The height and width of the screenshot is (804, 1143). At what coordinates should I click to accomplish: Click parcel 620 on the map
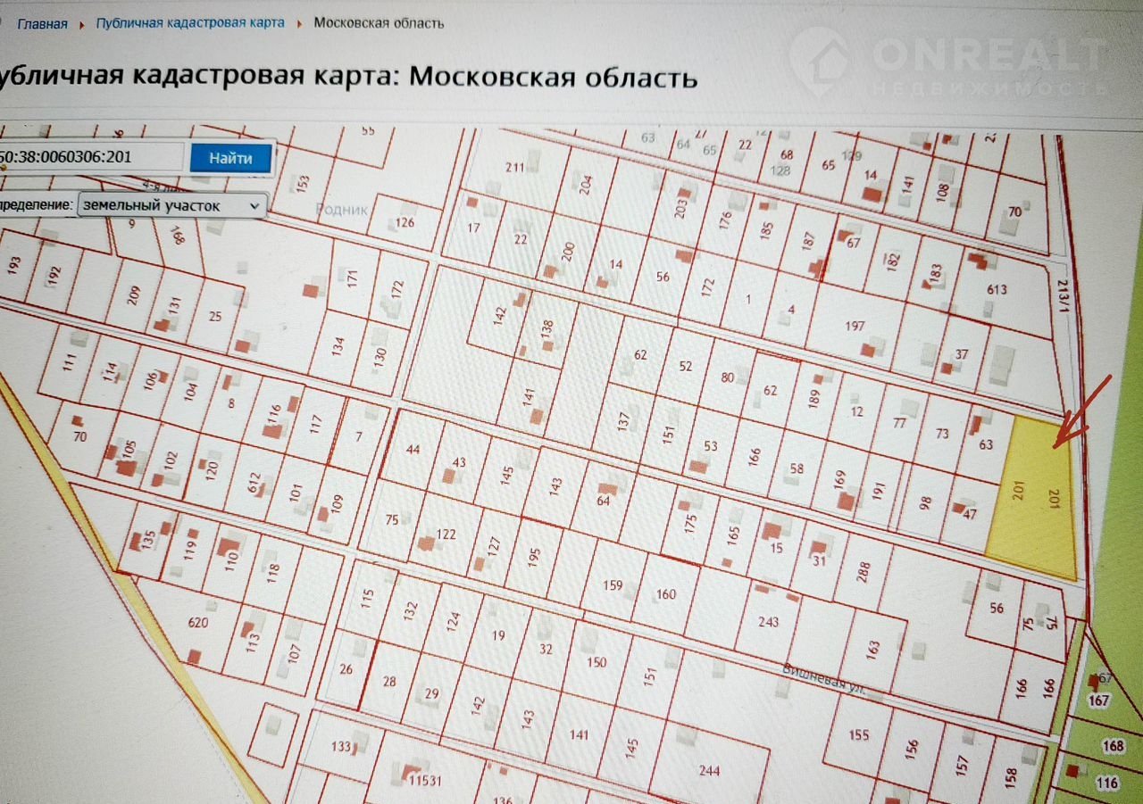[197, 624]
